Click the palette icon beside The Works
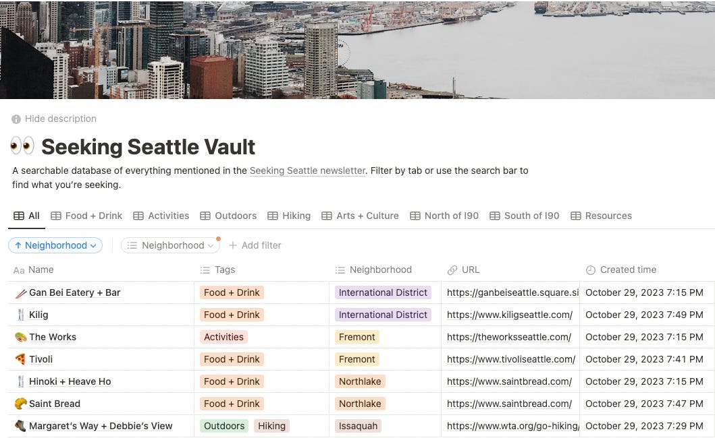Screen dimensions: 715x438 [x=20, y=338]
